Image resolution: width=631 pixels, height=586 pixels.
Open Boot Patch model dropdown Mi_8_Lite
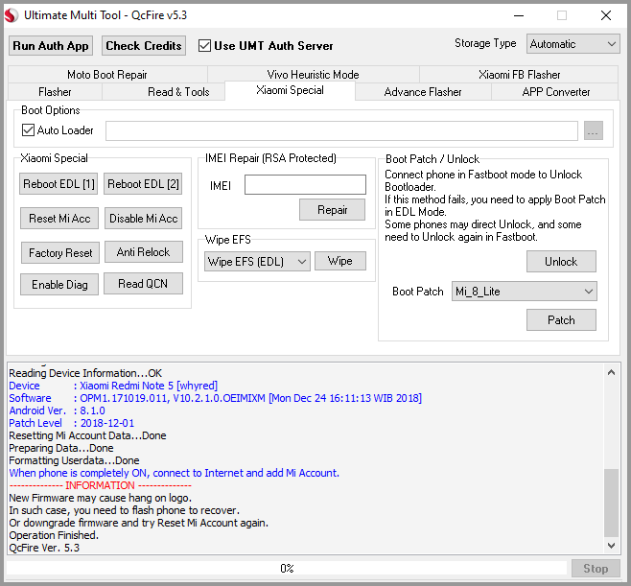[525, 292]
